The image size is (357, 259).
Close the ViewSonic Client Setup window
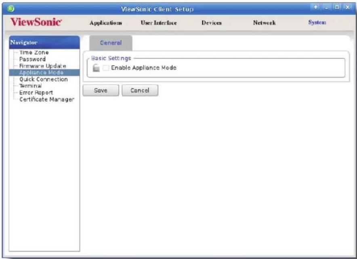click(x=348, y=7)
